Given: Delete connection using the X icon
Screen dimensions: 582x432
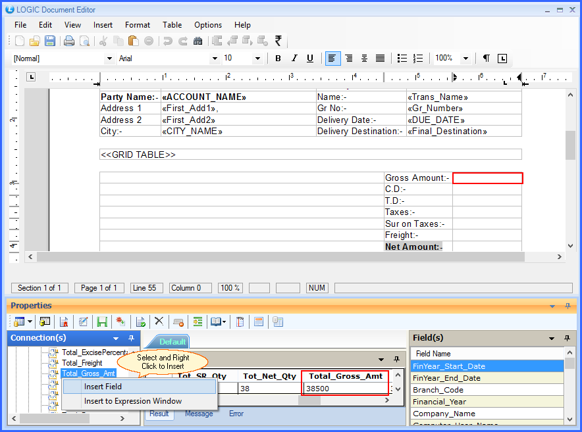Looking at the screenshot, I should pyautogui.click(x=157, y=322).
